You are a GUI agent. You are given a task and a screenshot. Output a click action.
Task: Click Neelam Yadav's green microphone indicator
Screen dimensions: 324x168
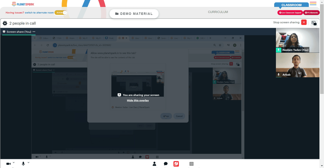(278, 50)
